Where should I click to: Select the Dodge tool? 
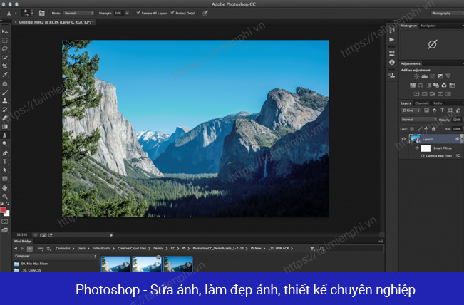(5, 144)
